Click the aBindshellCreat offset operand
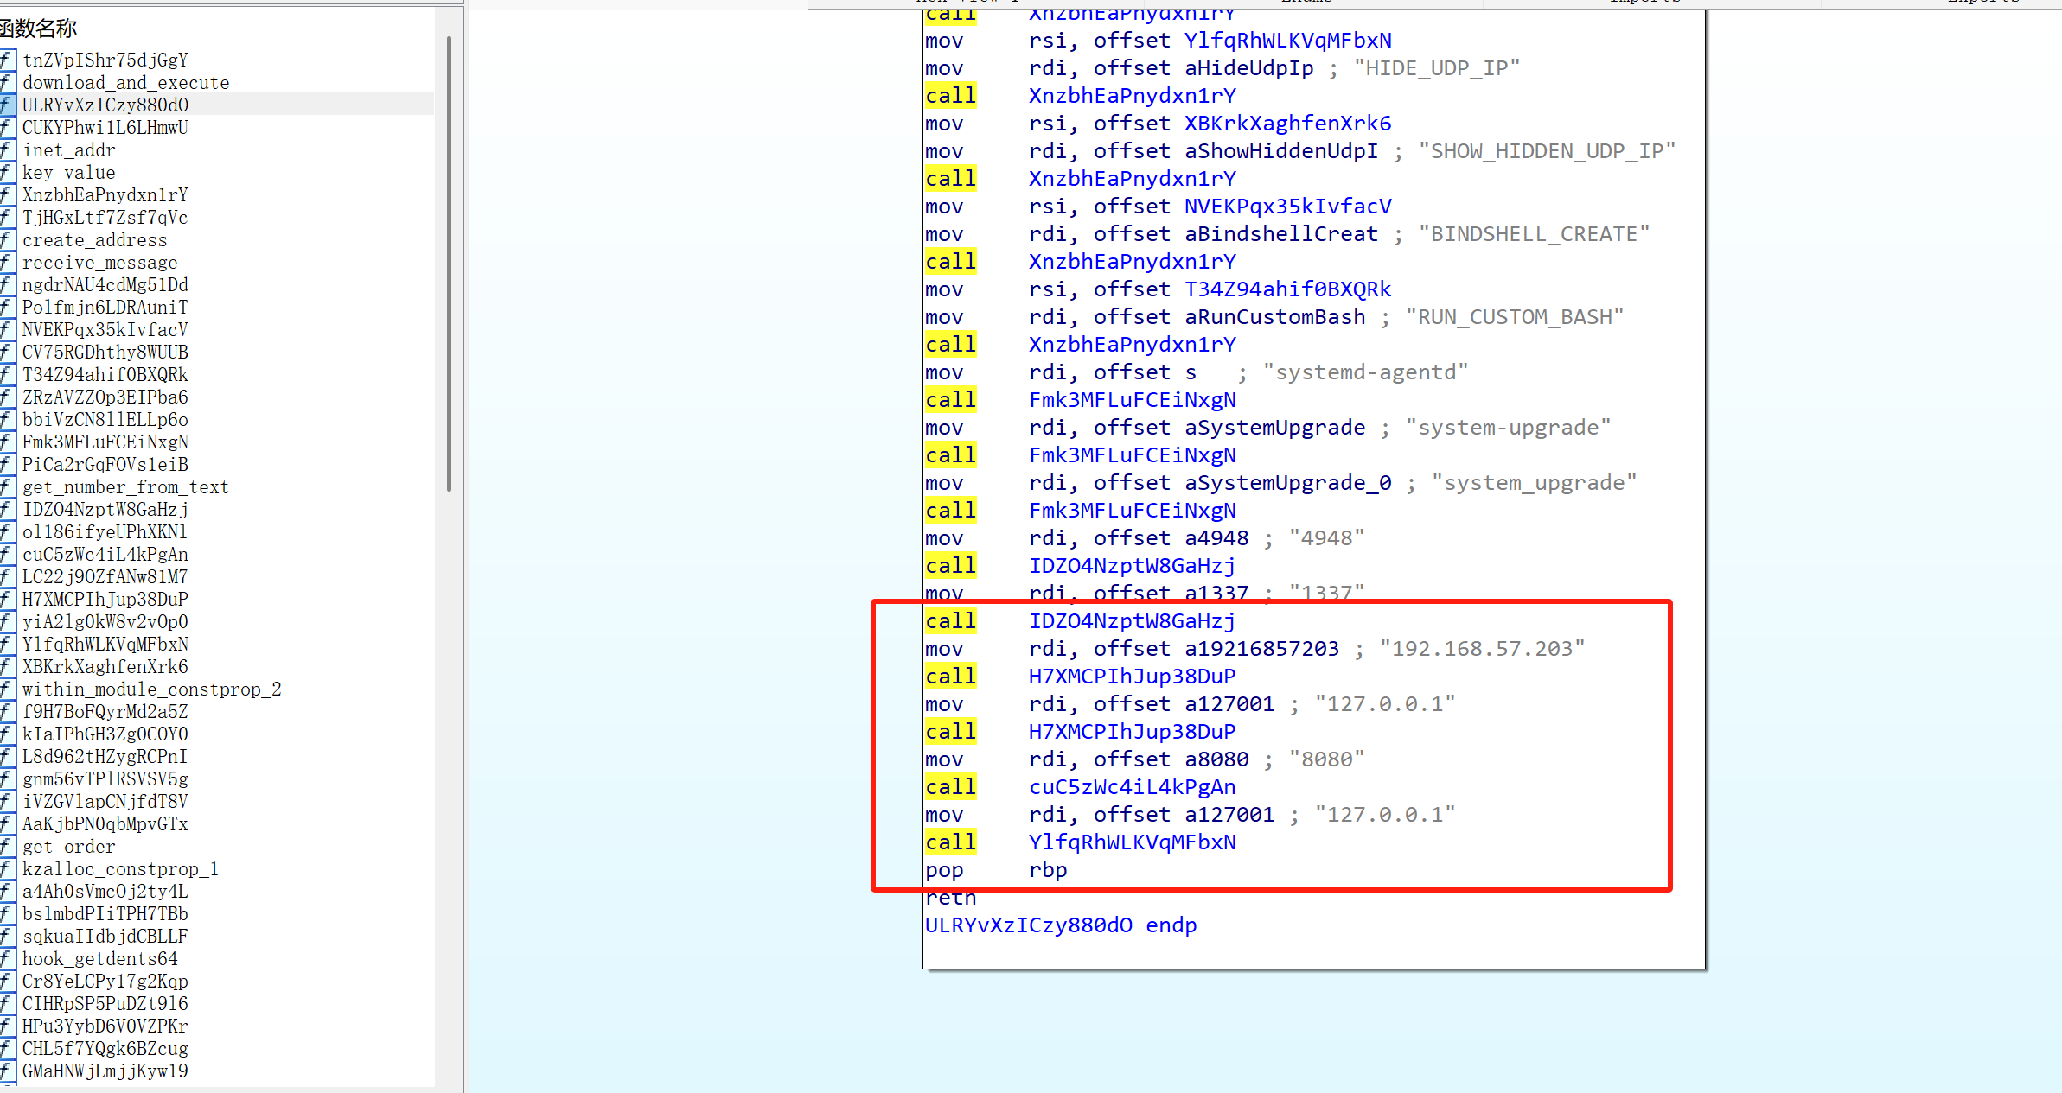The width and height of the screenshot is (2062, 1093). click(x=1280, y=234)
